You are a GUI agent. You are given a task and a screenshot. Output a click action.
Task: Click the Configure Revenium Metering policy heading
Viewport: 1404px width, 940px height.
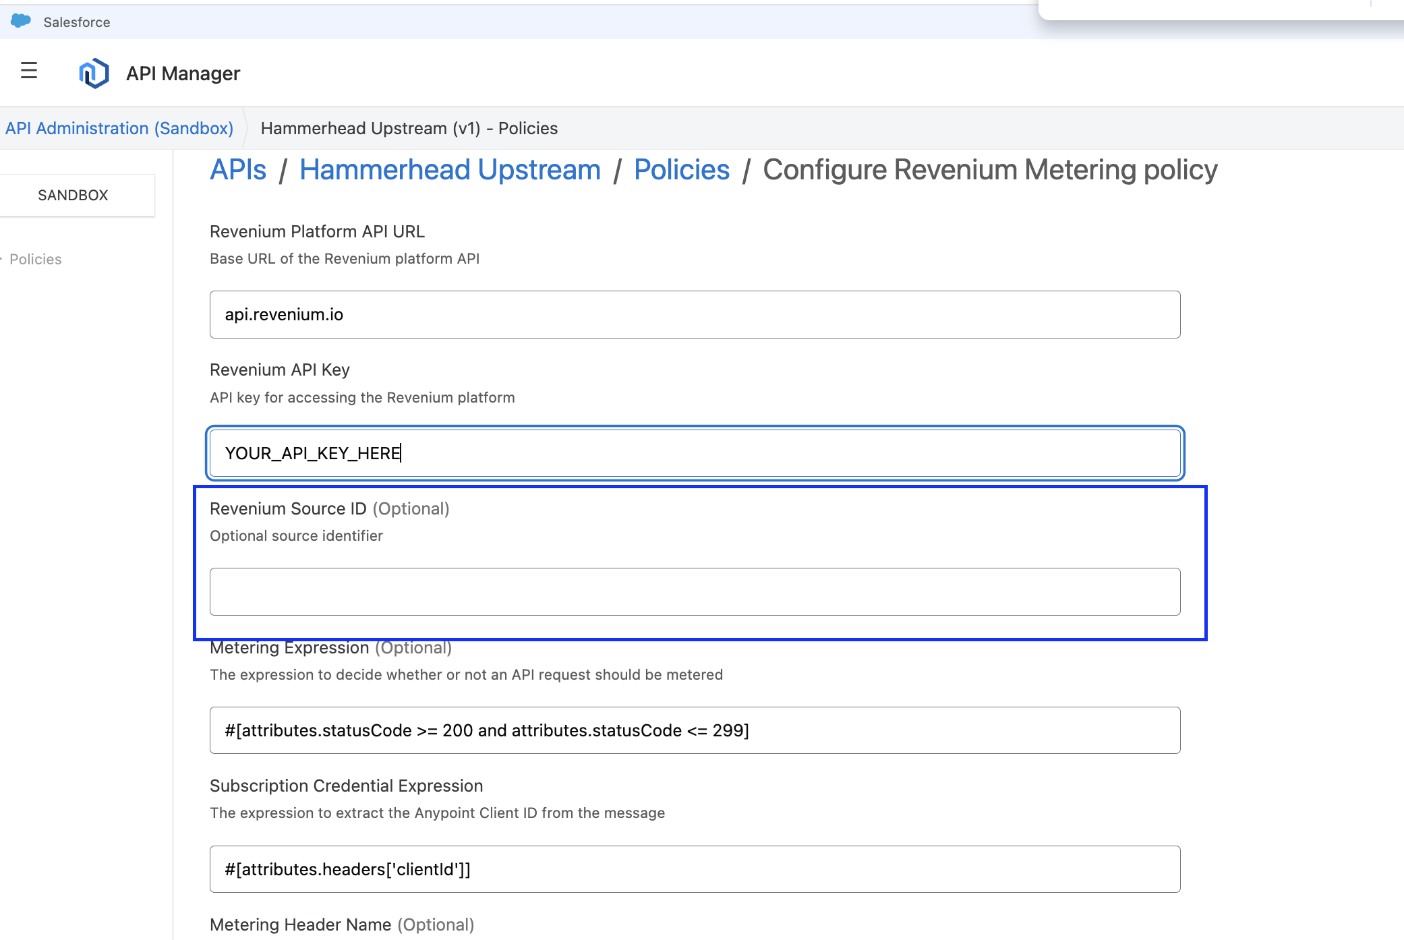click(990, 170)
